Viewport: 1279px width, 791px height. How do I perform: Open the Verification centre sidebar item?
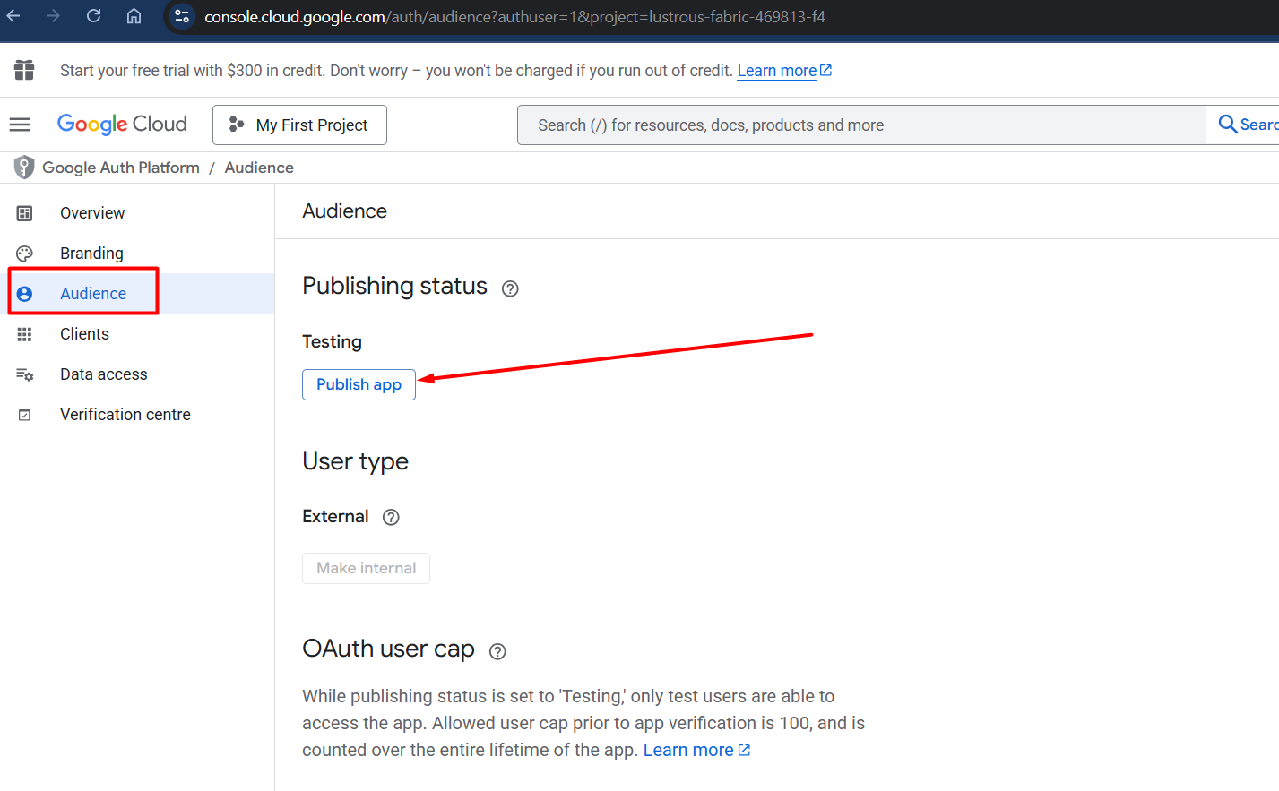(137, 415)
